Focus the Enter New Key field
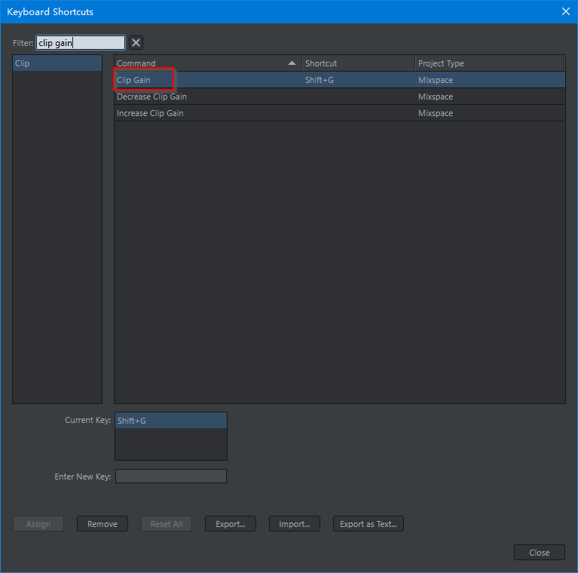This screenshot has height=573, width=578. (x=170, y=476)
